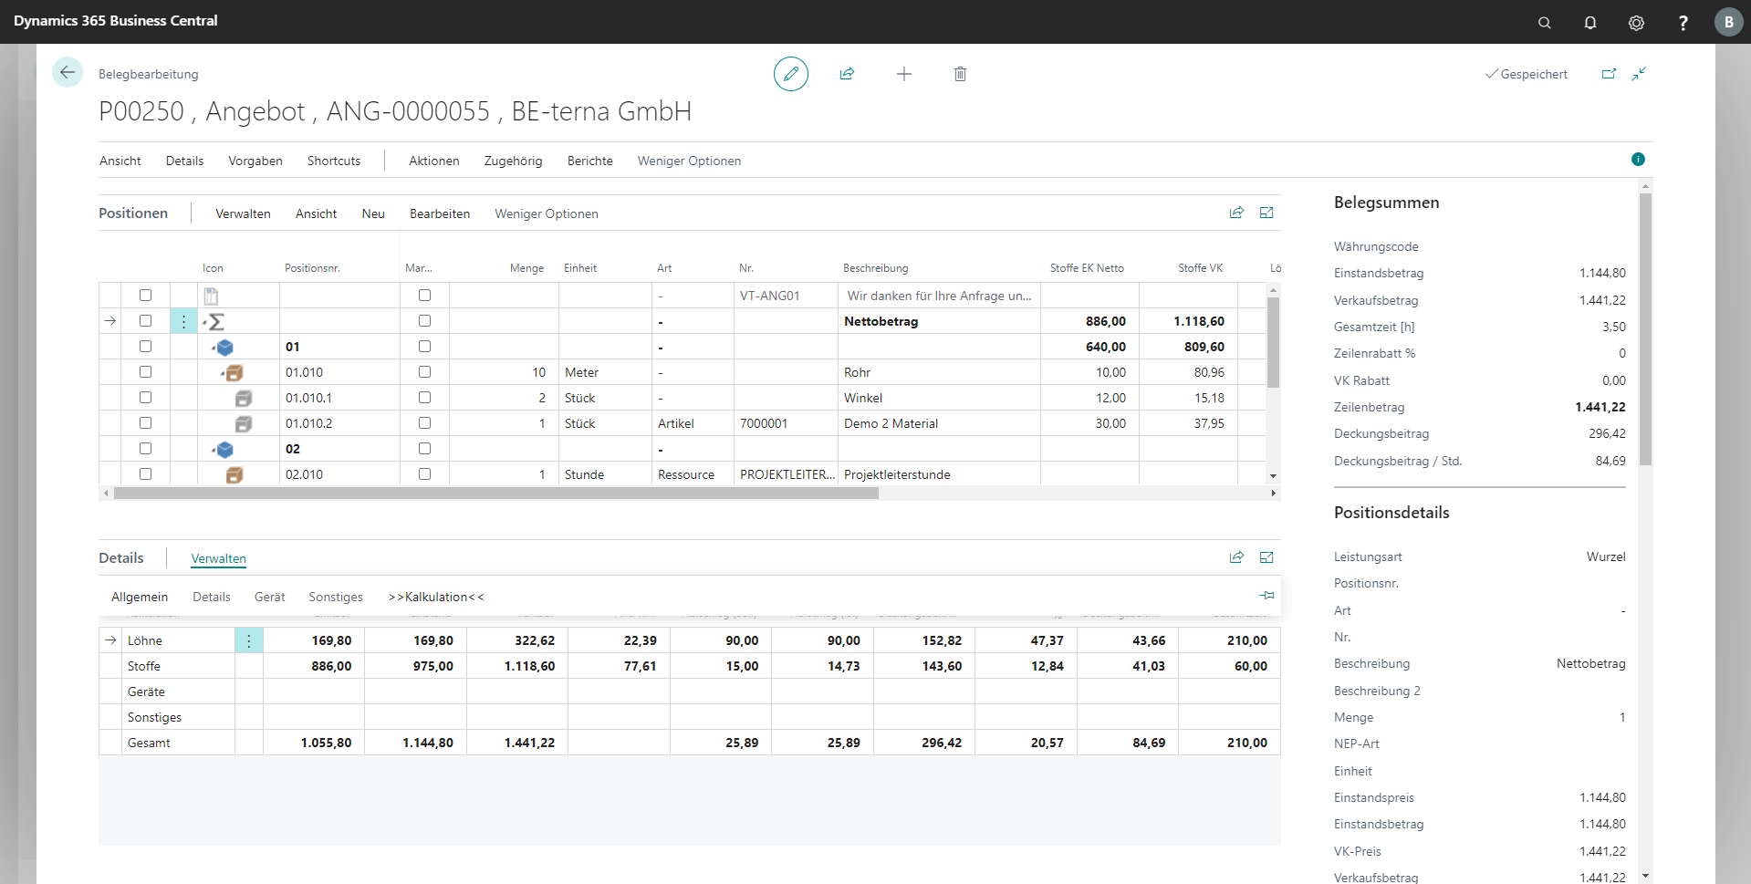Tick the selection checkbox for row 01.010

[x=145, y=372]
